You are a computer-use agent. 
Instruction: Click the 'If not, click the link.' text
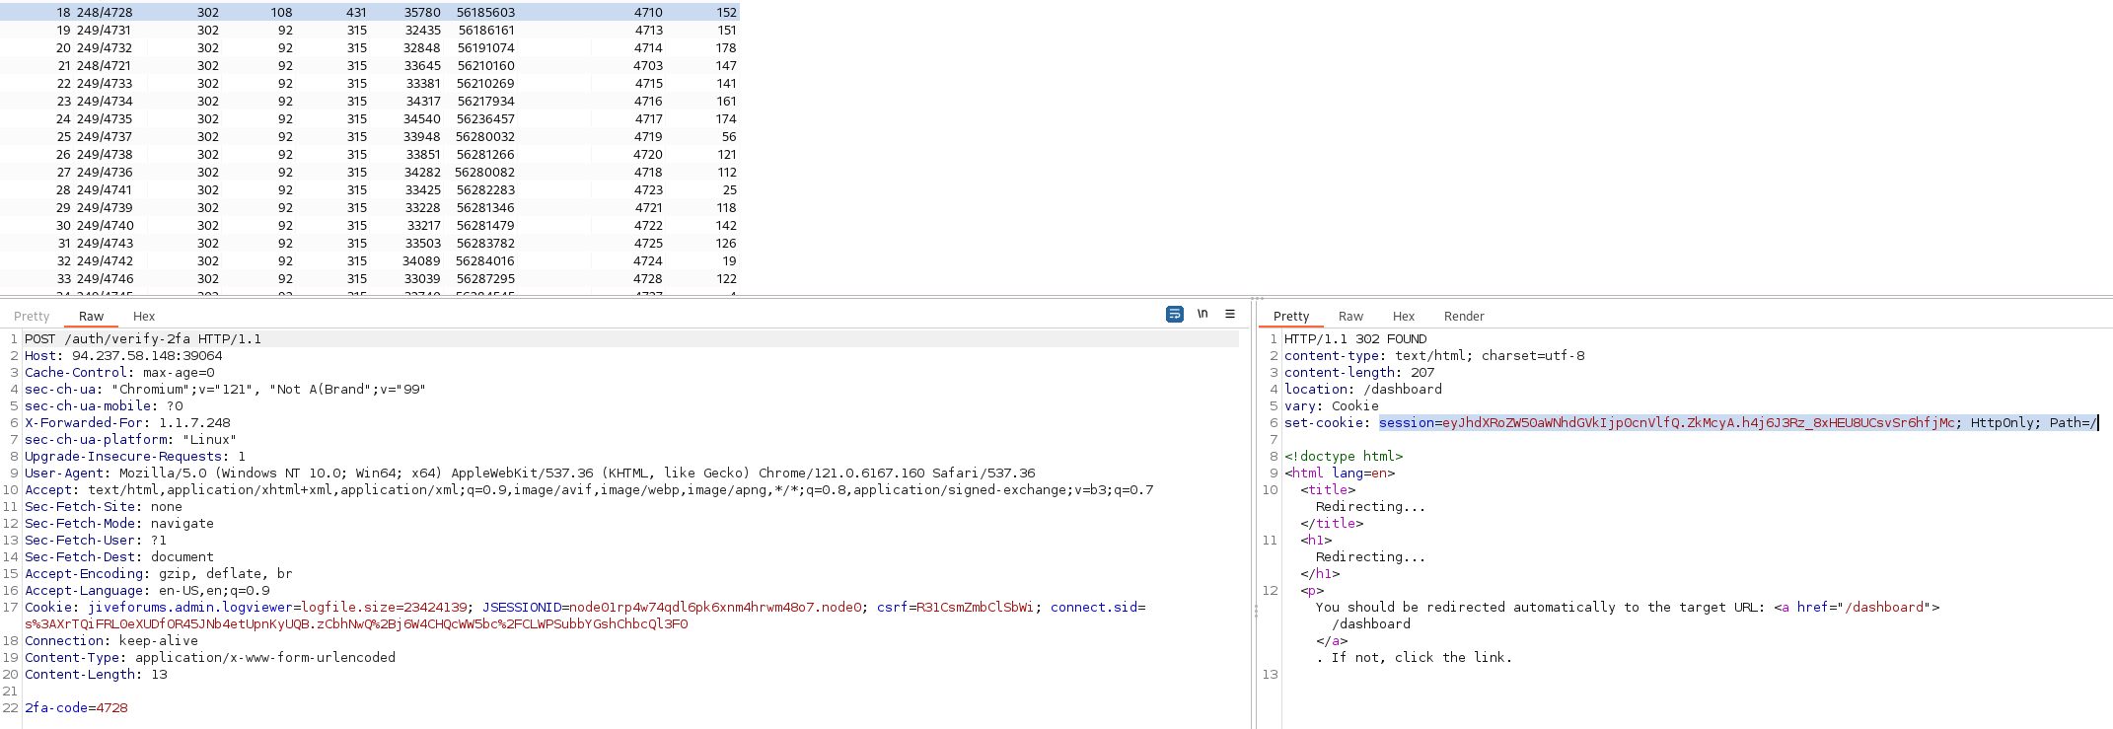pyautogui.click(x=1421, y=657)
